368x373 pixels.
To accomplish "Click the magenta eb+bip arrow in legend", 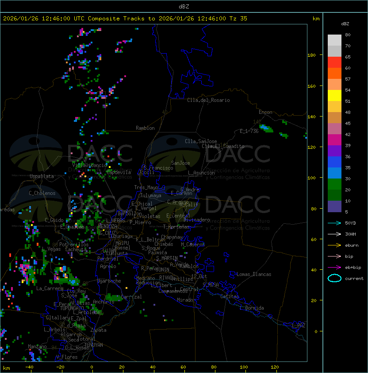I will pos(334,268).
